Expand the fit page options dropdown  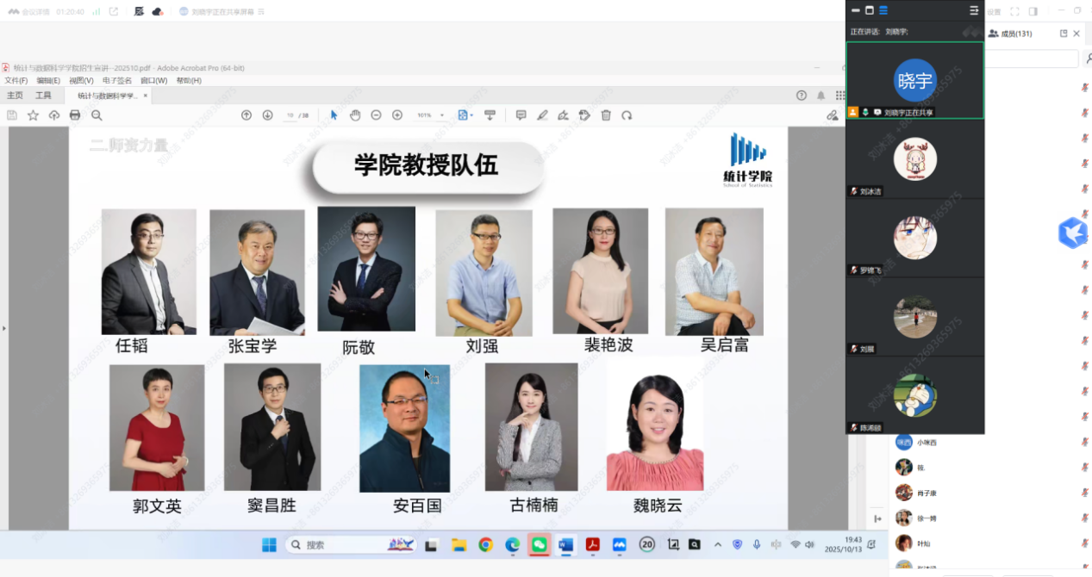pyautogui.click(x=471, y=115)
